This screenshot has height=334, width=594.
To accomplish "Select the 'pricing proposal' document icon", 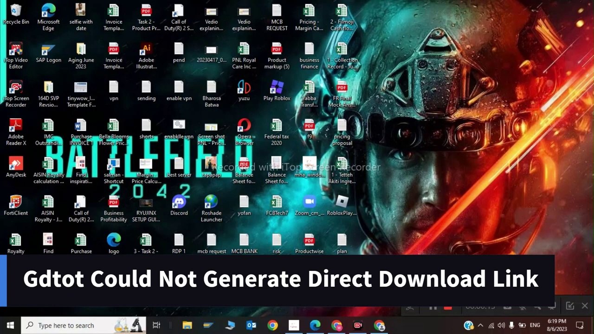I will (x=342, y=132).
